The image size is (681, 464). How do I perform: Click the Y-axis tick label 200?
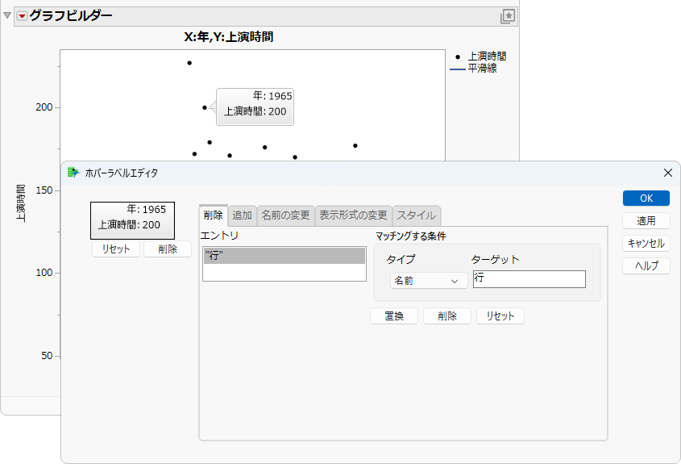coord(44,107)
